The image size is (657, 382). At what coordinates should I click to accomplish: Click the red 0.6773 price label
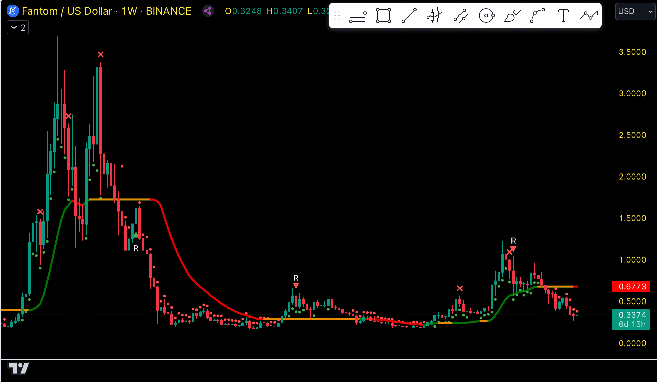click(x=631, y=287)
